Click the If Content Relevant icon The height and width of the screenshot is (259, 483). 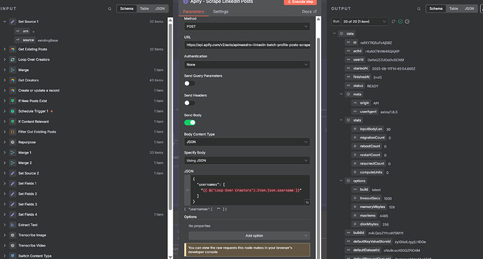(x=13, y=121)
